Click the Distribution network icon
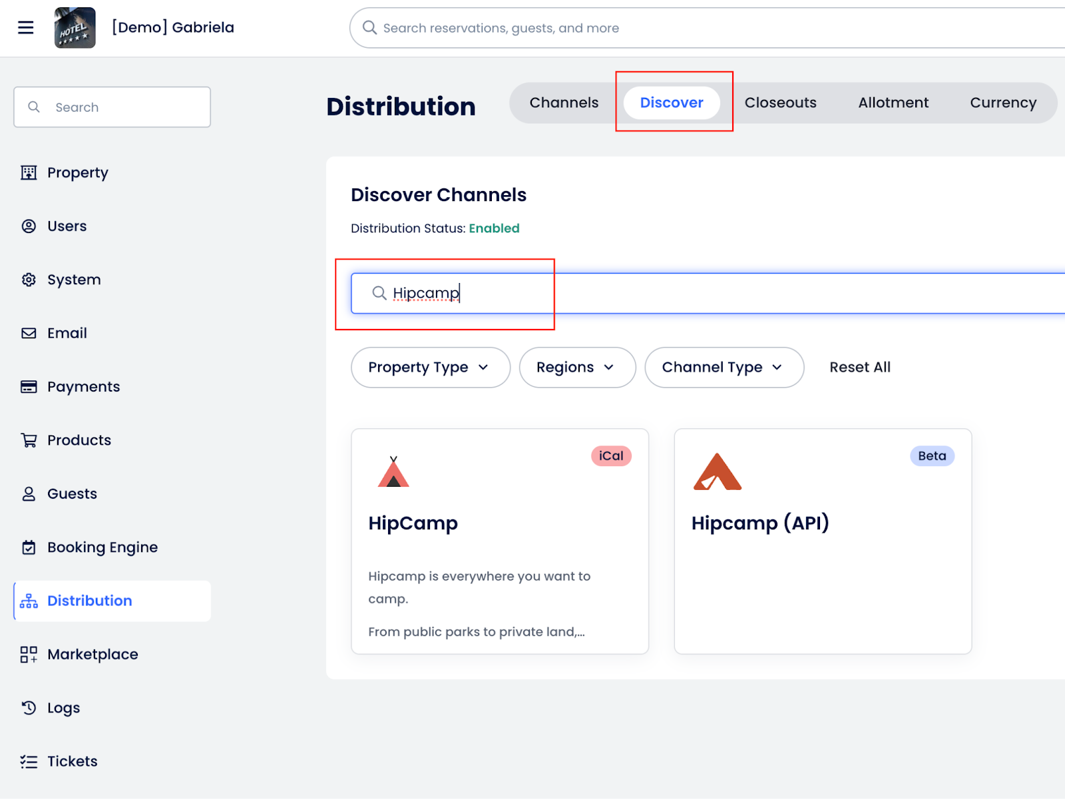The height and width of the screenshot is (799, 1065). [29, 601]
